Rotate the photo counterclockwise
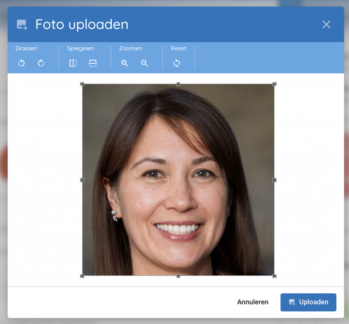 point(21,63)
